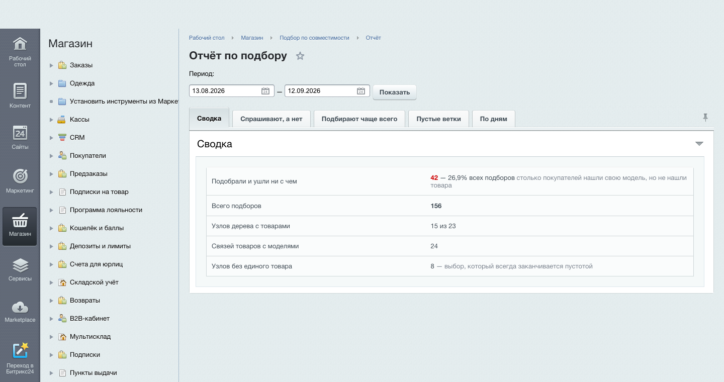Viewport: 724px width, 382px height.
Task: Expand the Возвраты tree node arrow
Action: tap(51, 301)
